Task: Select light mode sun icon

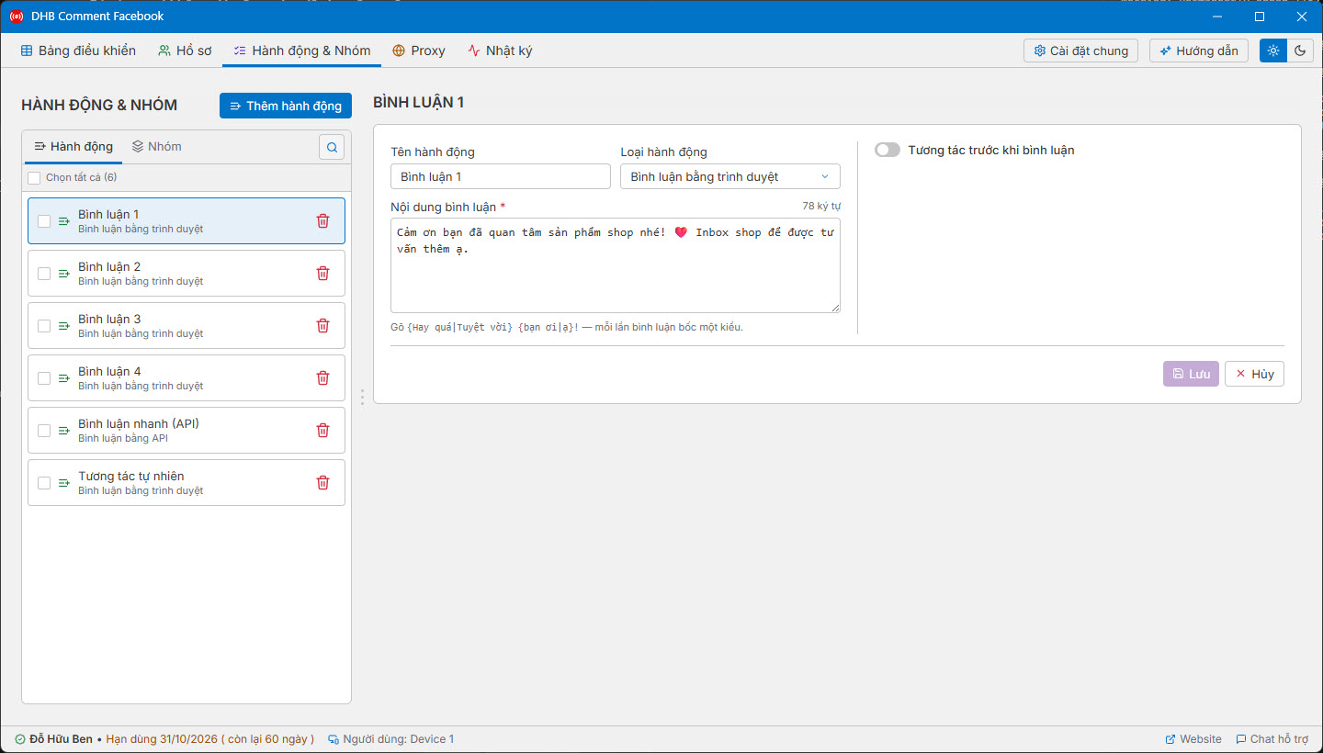Action: pyautogui.click(x=1273, y=51)
